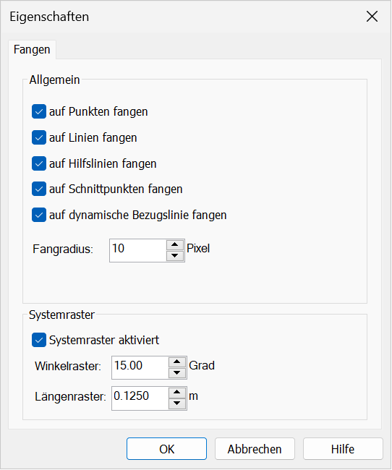Decrease Fangradius with the down arrow

click(x=175, y=256)
